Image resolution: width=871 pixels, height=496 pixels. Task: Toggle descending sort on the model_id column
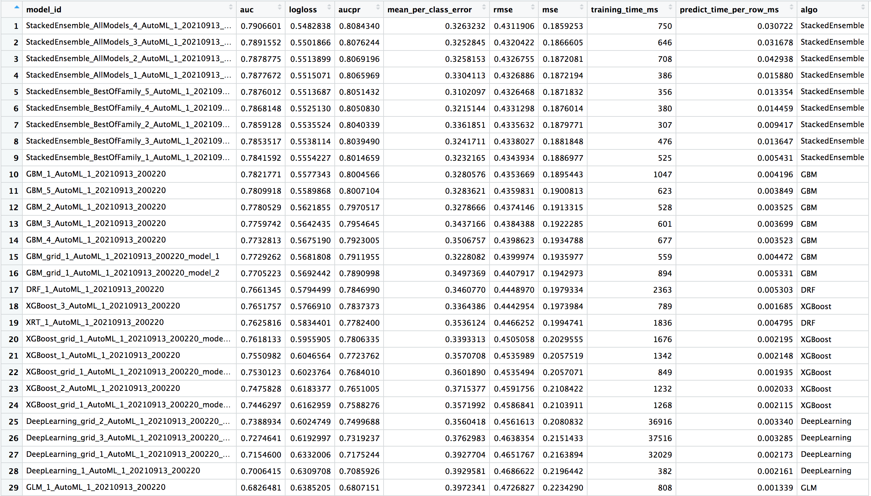point(231,7)
